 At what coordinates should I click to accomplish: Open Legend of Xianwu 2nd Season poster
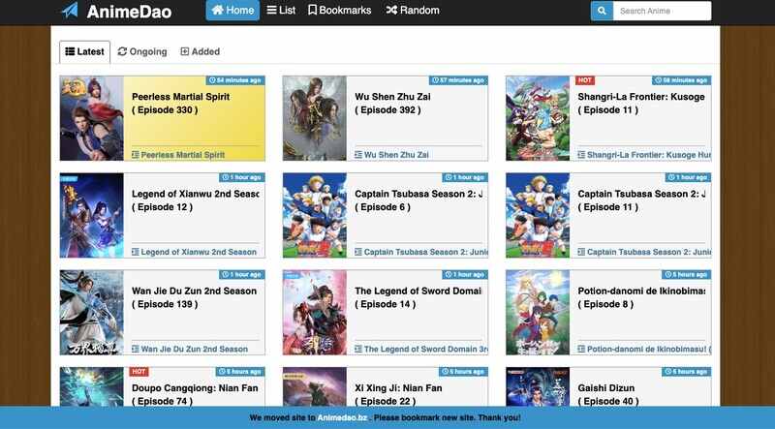92,216
